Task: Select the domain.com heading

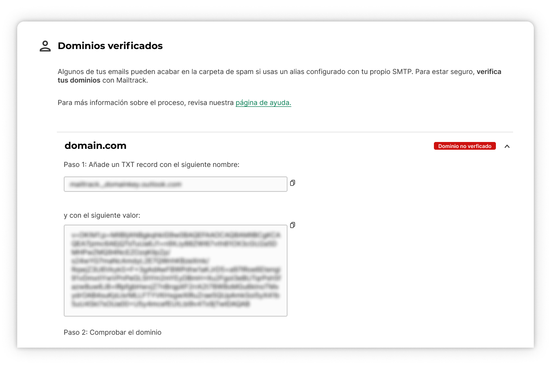Action: (95, 146)
